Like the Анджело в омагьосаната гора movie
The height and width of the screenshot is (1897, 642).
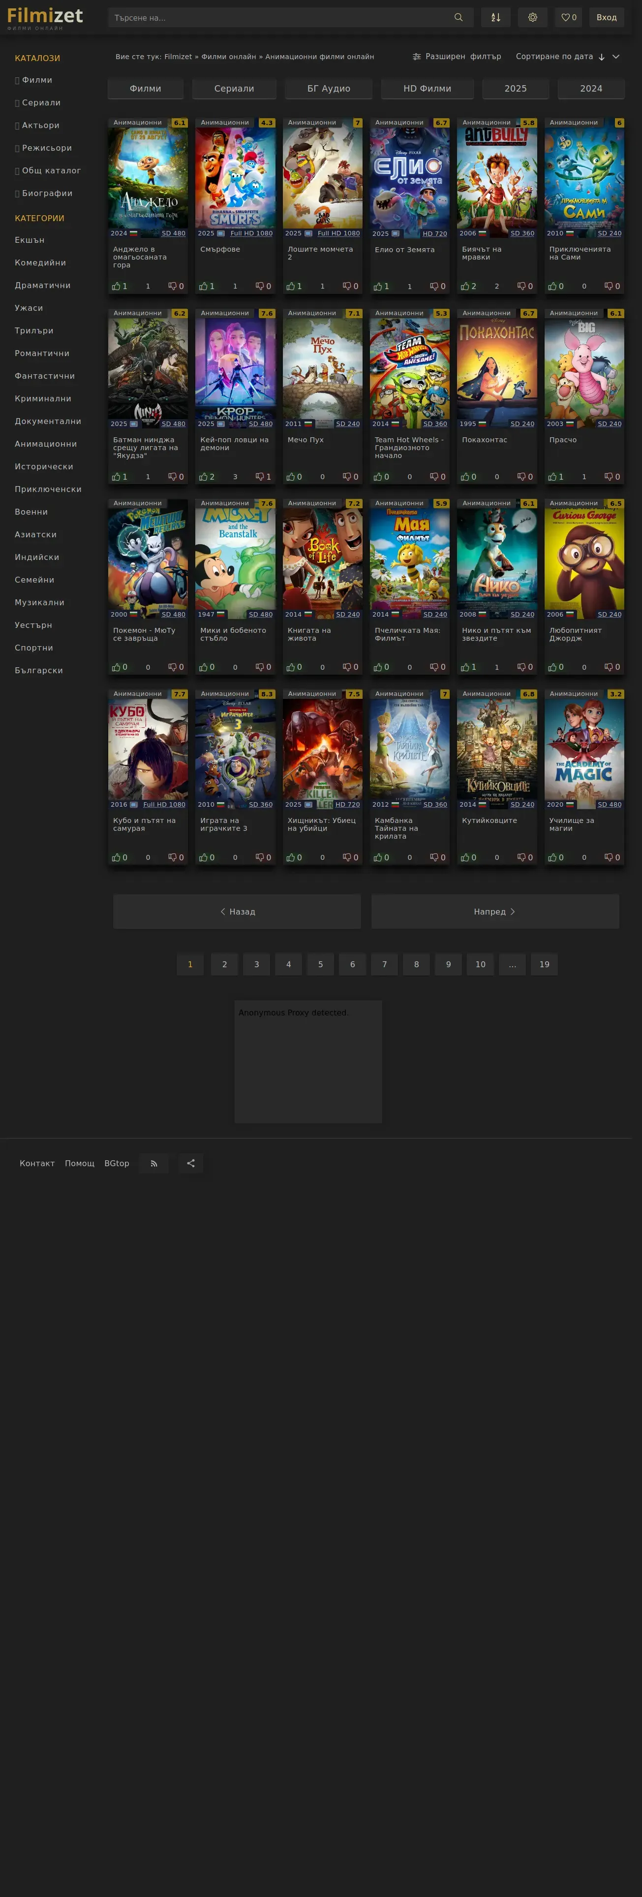pyautogui.click(x=120, y=287)
